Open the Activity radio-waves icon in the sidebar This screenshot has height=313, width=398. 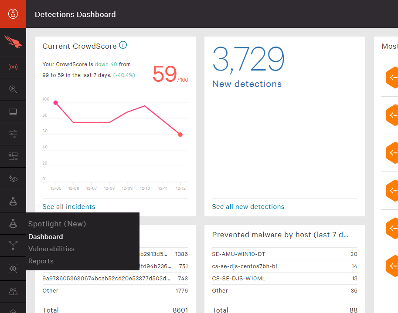pos(13,67)
